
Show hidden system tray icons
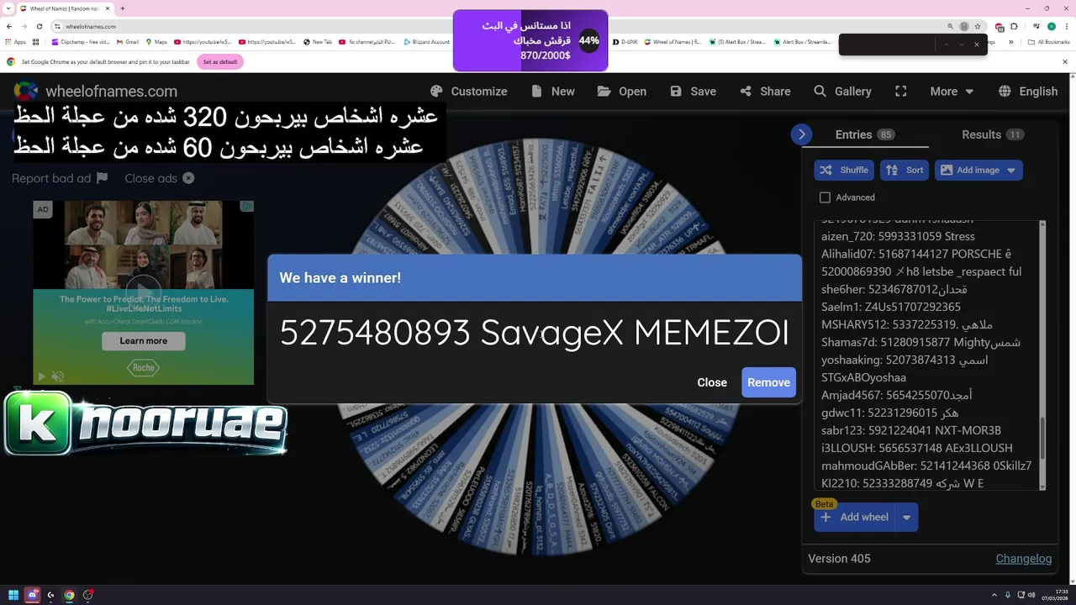(x=995, y=595)
